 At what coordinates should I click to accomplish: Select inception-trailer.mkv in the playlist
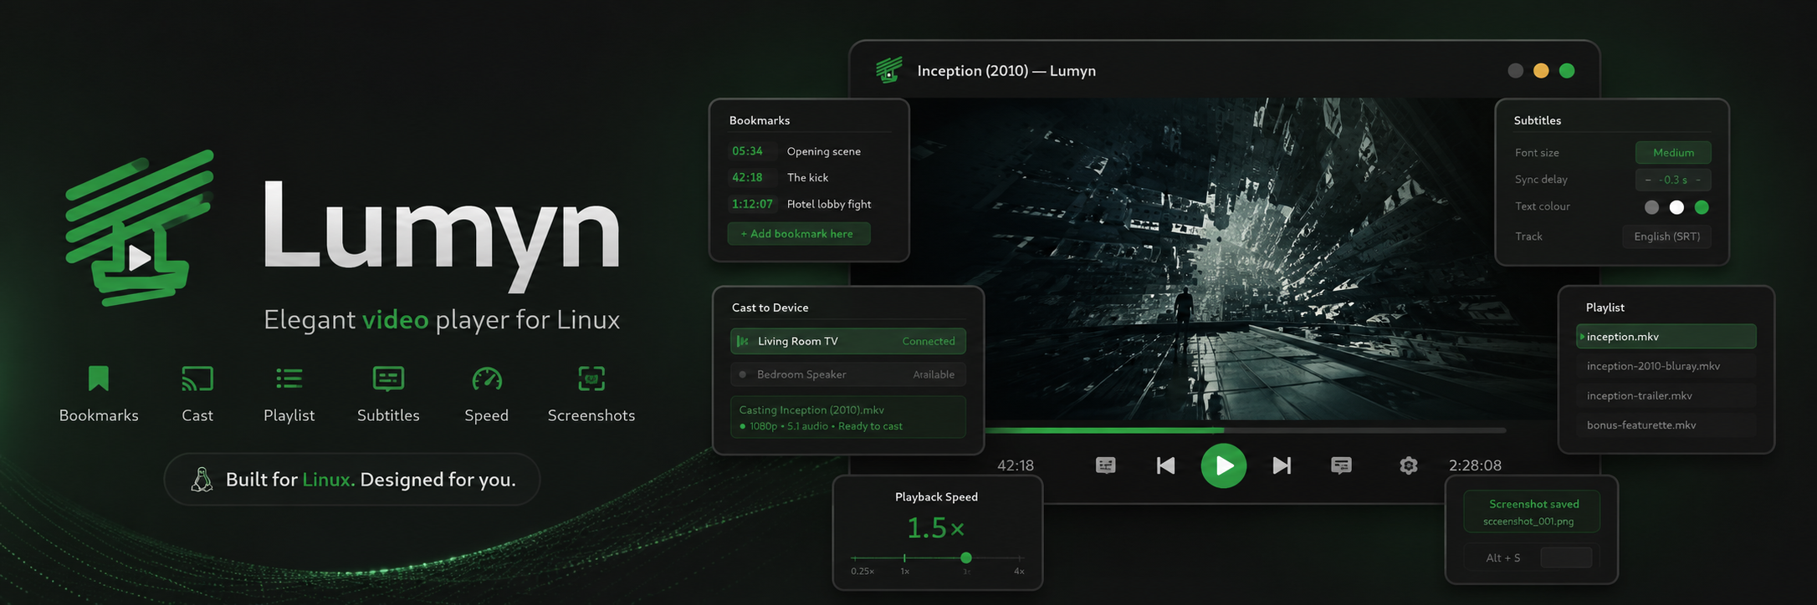click(x=1666, y=395)
